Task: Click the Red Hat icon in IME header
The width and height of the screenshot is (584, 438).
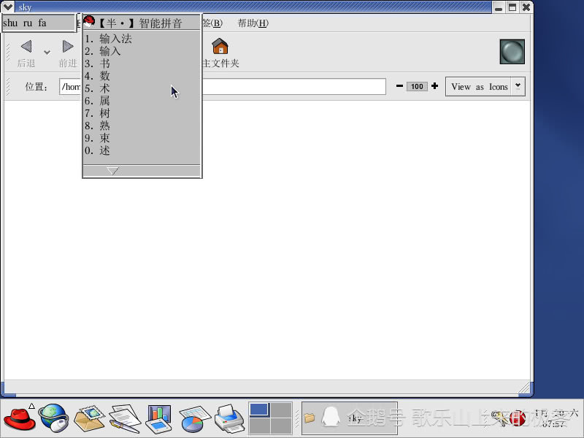Action: [89, 22]
